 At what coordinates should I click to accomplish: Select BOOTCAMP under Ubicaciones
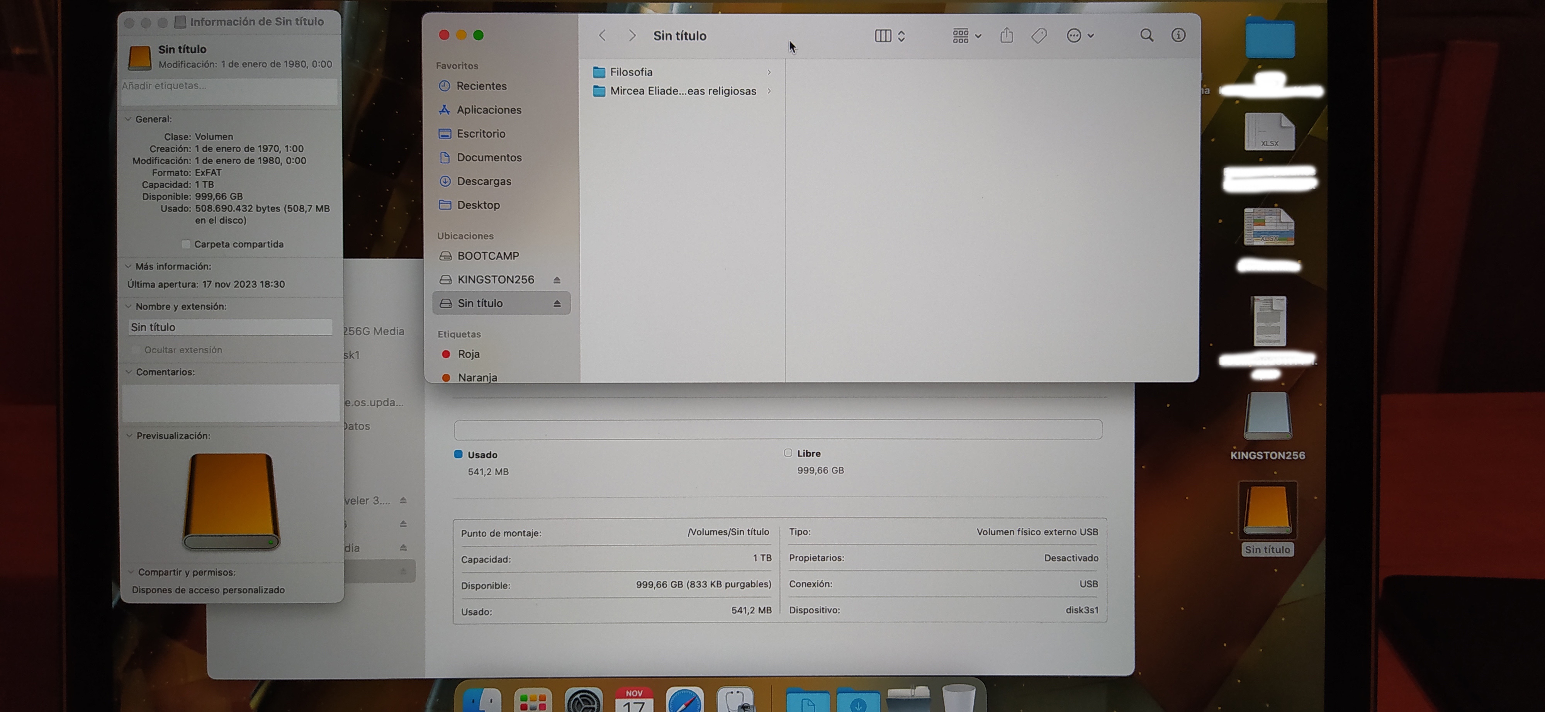[487, 256]
